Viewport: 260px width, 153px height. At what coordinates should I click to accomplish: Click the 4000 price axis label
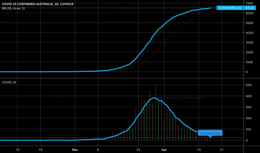point(250,33)
